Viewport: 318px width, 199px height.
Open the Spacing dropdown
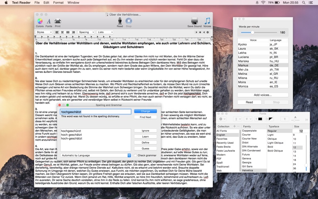[x=86, y=32]
